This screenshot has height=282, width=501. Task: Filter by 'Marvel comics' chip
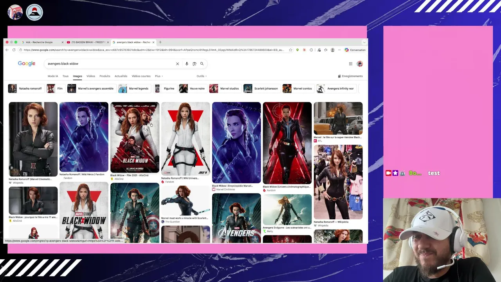(x=298, y=89)
